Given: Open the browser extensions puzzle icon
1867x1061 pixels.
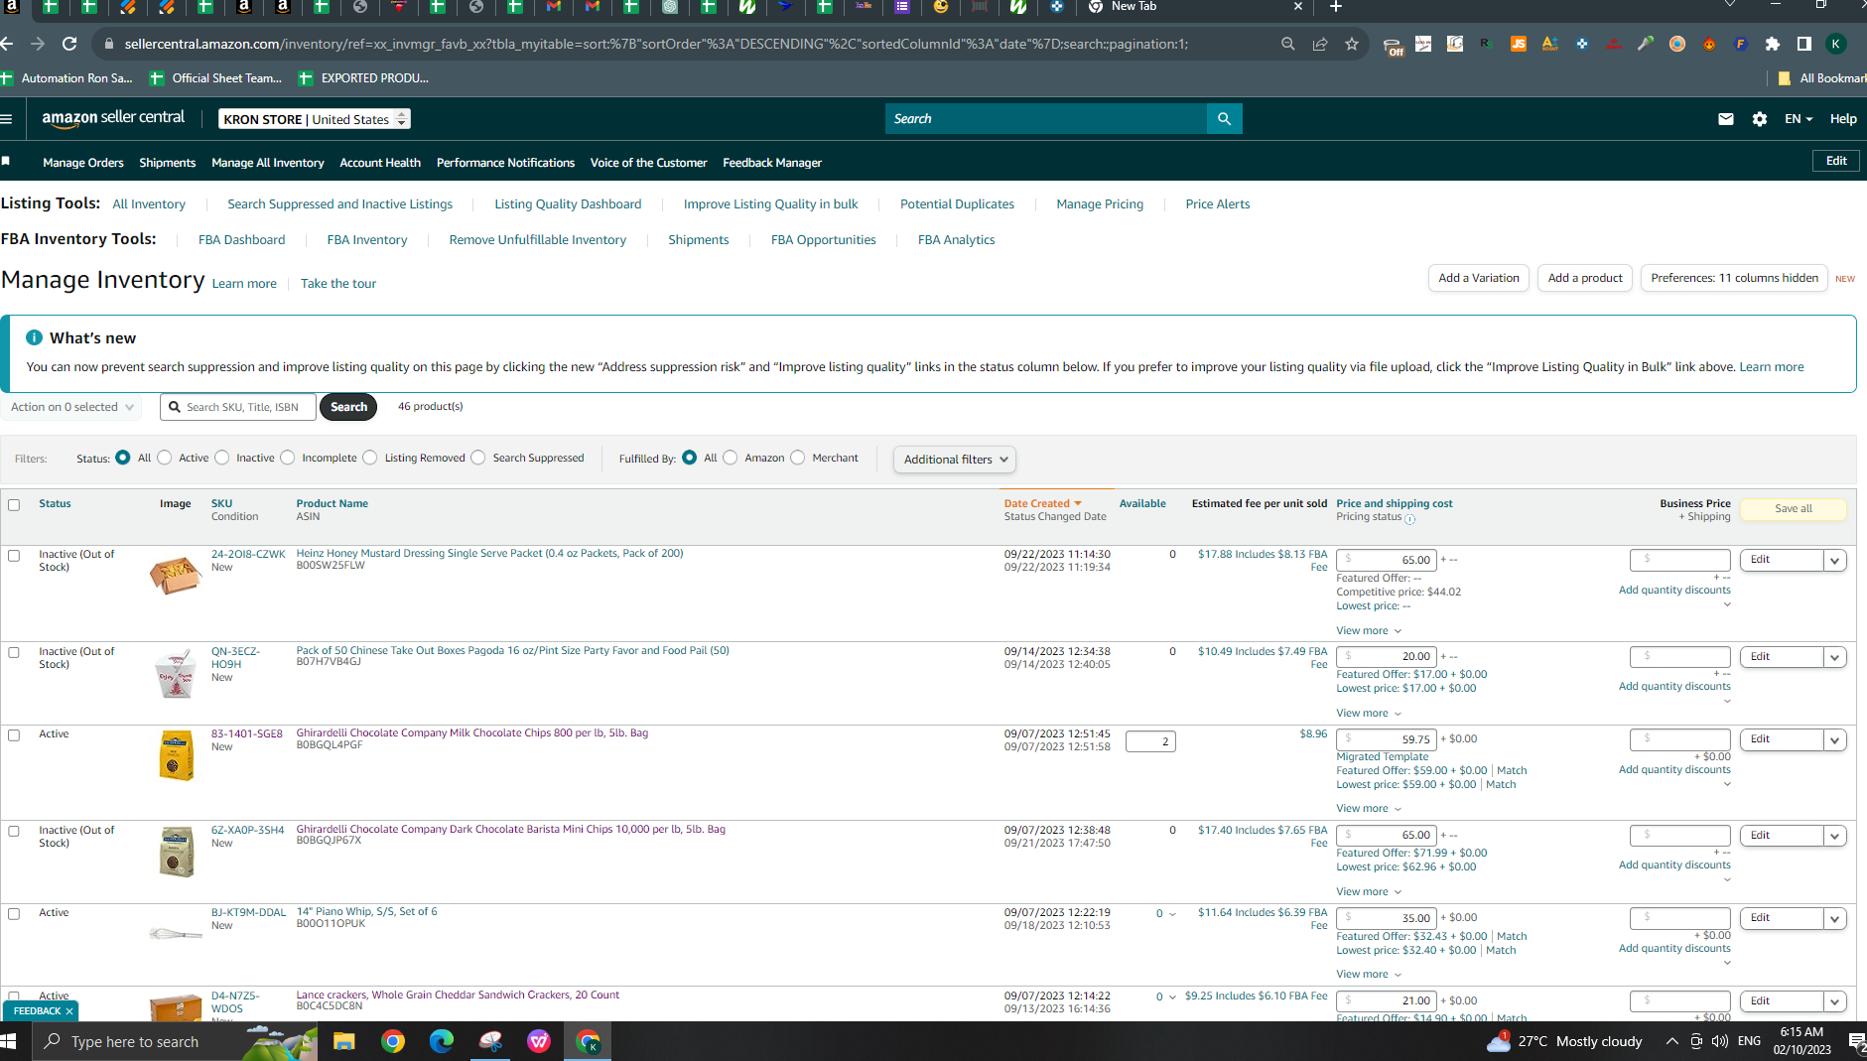Looking at the screenshot, I should click(1773, 44).
